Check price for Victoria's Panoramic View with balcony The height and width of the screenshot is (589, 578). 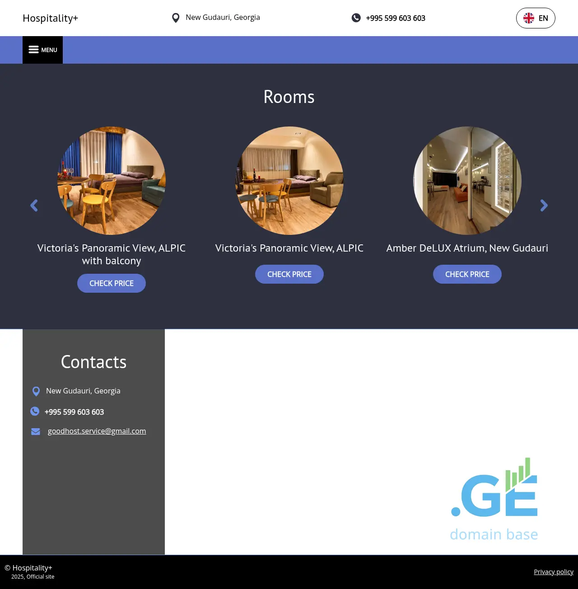tap(112, 283)
